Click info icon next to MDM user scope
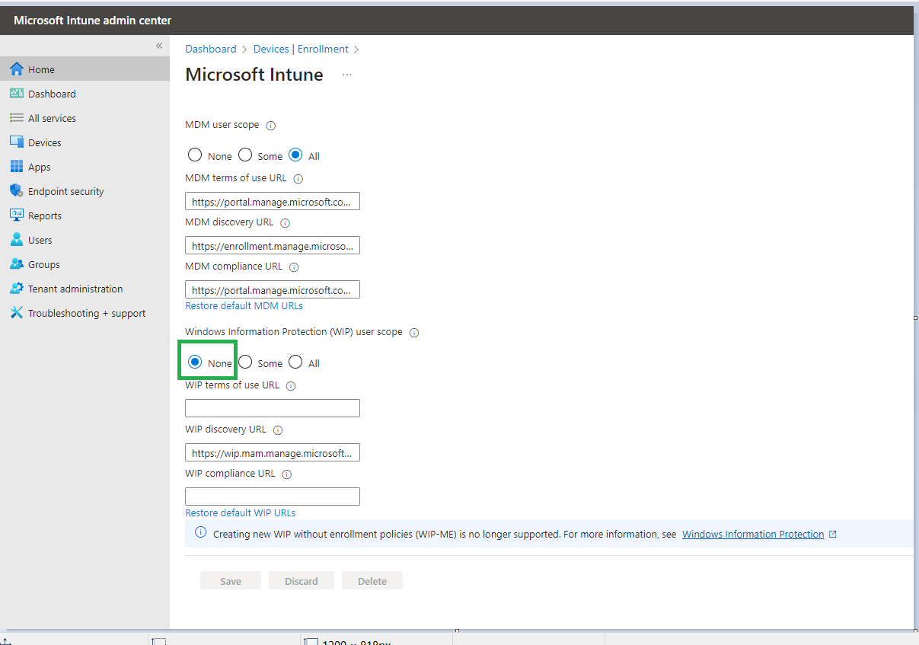The width and height of the screenshot is (919, 645). click(x=270, y=126)
